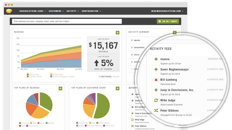The width and height of the screenshot is (232, 130).
Task: Click the Single Plan legend swatch
Action: pyautogui.click(x=77, y=123)
